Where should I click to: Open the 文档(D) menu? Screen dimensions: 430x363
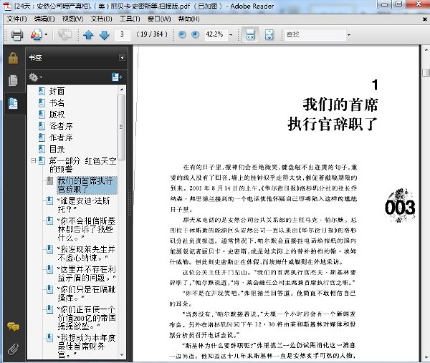pos(102,19)
